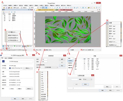
Task: Open the micrometer unit dropdown in toolbar
Action: tap(21, 8)
